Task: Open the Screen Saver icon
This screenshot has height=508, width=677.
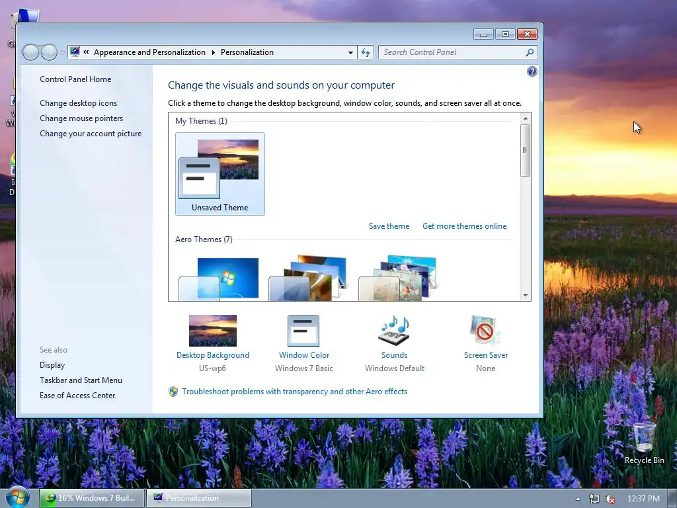Action: click(485, 331)
